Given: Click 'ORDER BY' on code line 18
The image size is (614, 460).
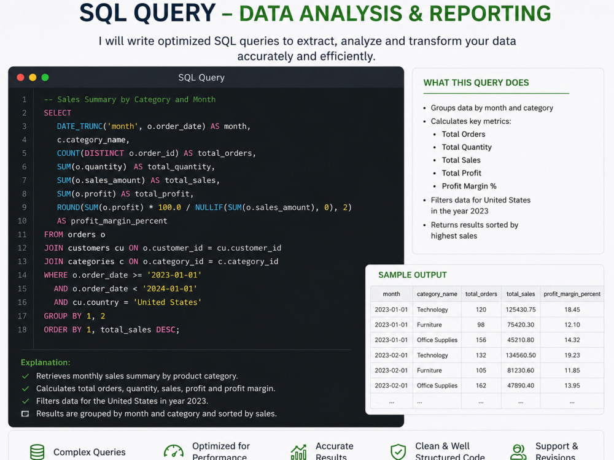Looking at the screenshot, I should pos(63,330).
